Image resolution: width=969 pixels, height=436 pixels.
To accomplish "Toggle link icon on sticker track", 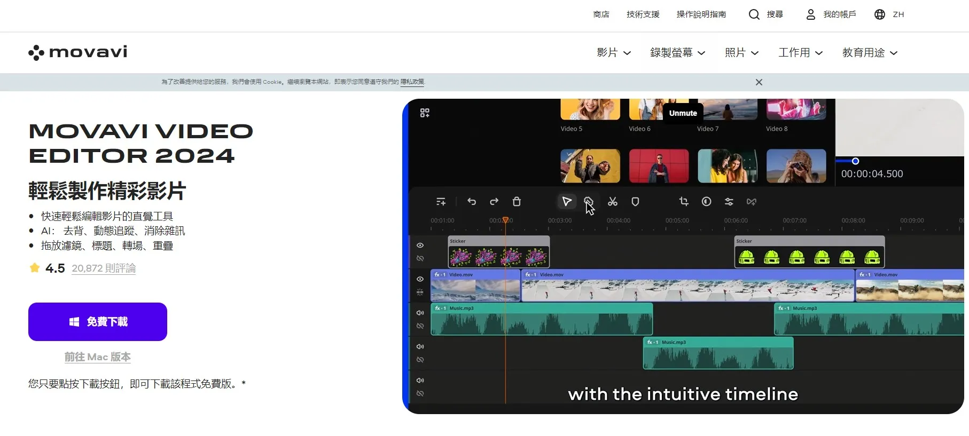I will pos(420,258).
